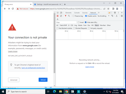The width and height of the screenshot is (126, 94).
Task: Open network search magnifier
Action: click(69, 16)
